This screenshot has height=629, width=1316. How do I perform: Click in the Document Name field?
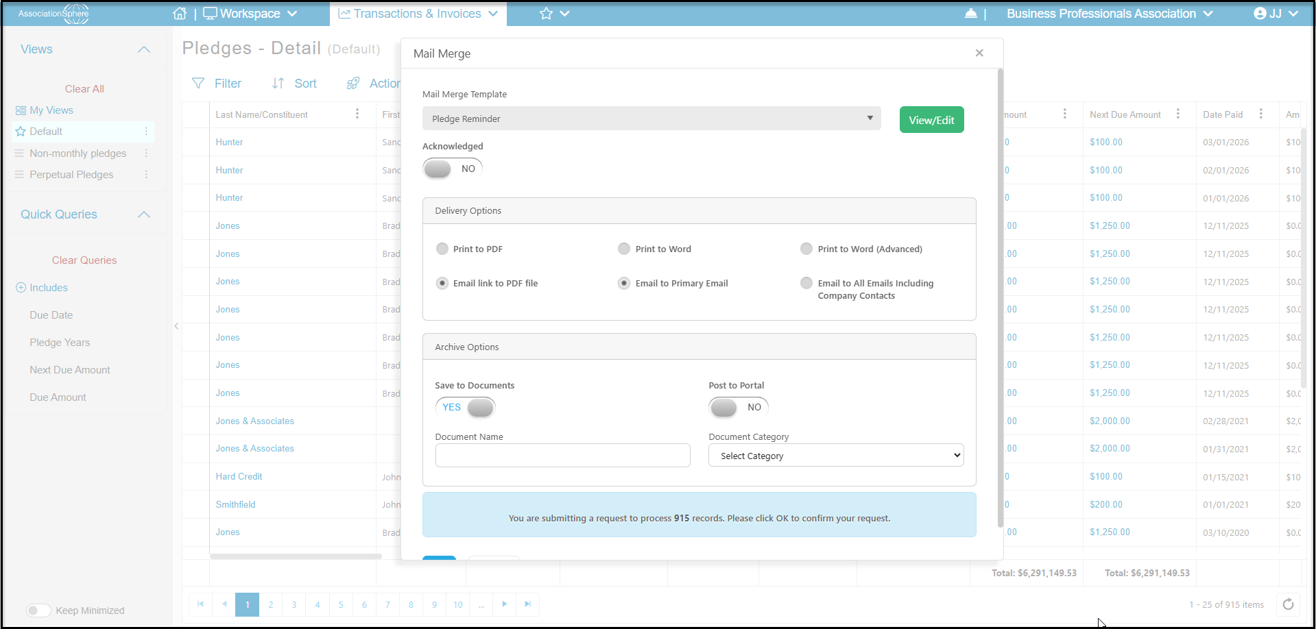click(562, 456)
